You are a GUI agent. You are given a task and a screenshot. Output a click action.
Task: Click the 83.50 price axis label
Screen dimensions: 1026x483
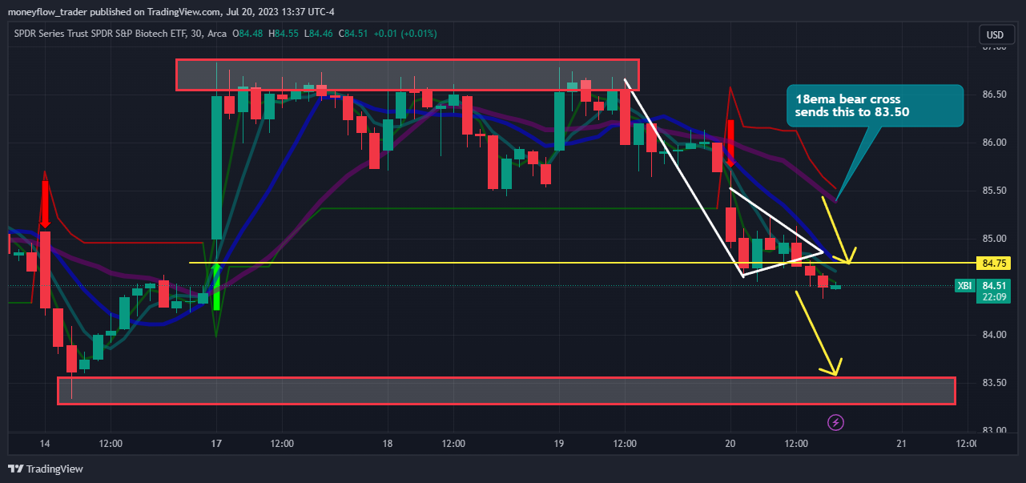(x=994, y=383)
